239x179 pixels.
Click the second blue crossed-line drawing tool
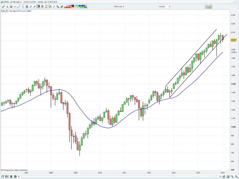click(34, 7)
